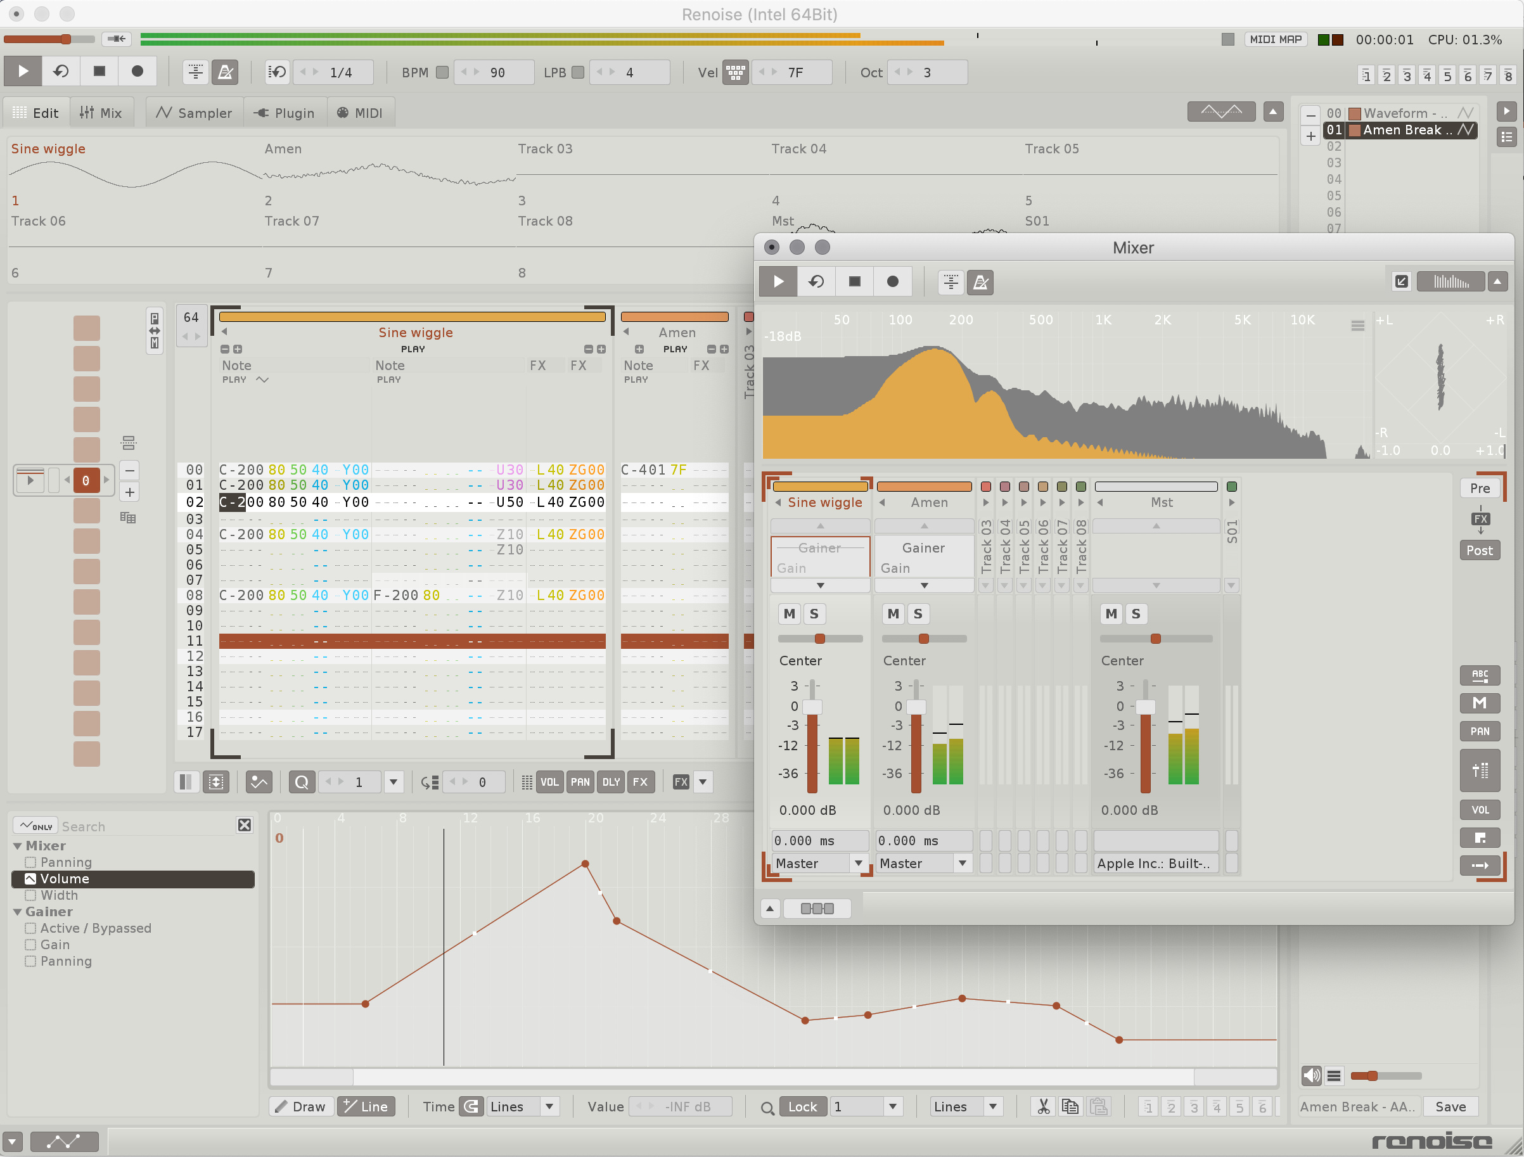This screenshot has width=1524, height=1157.
Task: Toggle block loop button beside 1/4
Action: 277,72
